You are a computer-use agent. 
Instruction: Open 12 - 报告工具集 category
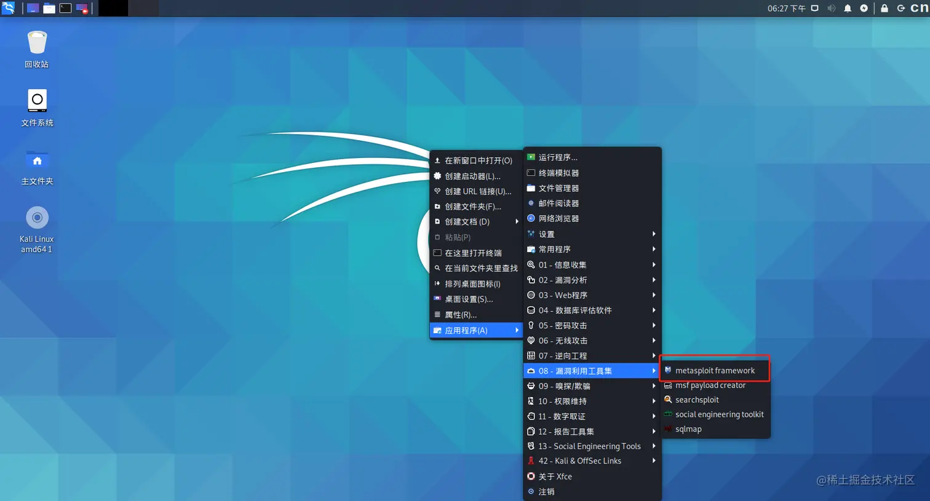(x=592, y=432)
